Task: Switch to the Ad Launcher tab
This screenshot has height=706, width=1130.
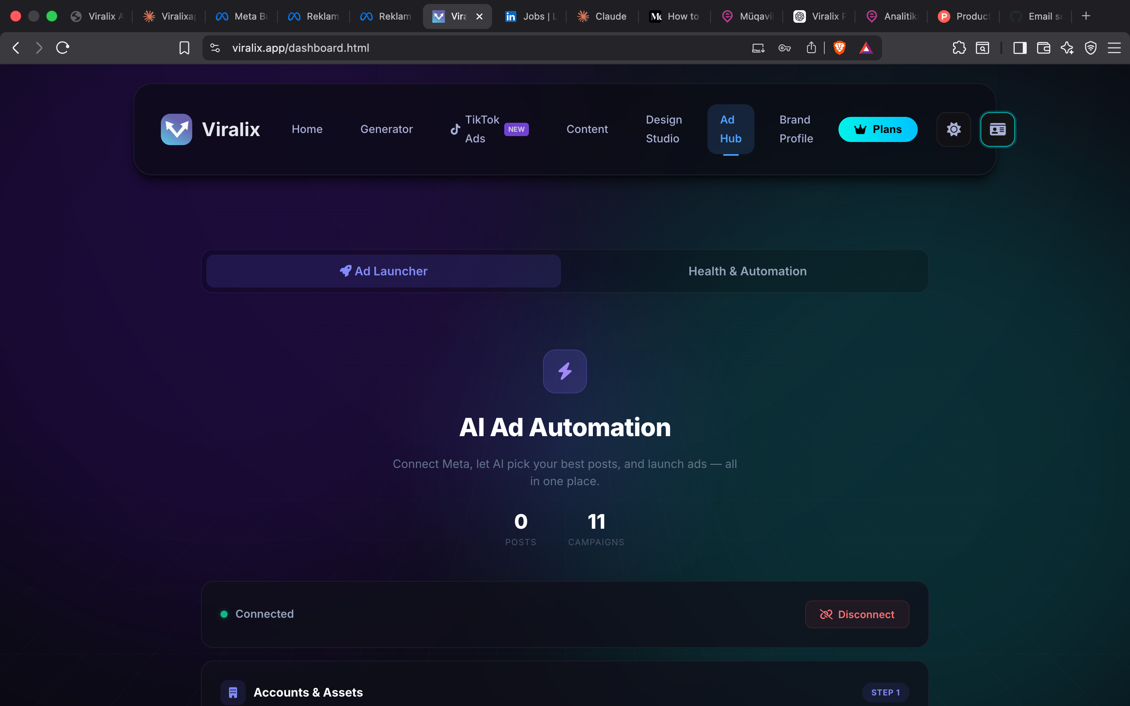Action: tap(383, 271)
